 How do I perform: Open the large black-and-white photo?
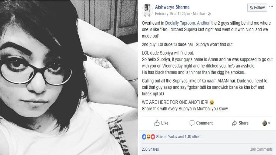(x=69, y=77)
